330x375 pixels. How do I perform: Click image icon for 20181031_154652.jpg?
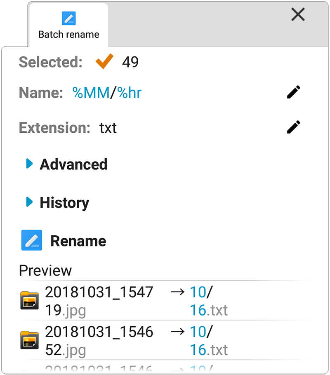(30, 340)
